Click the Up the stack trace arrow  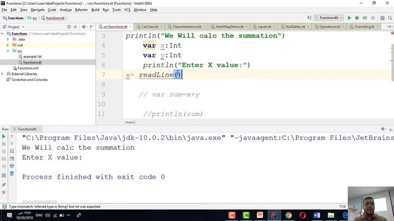(x=12, y=136)
